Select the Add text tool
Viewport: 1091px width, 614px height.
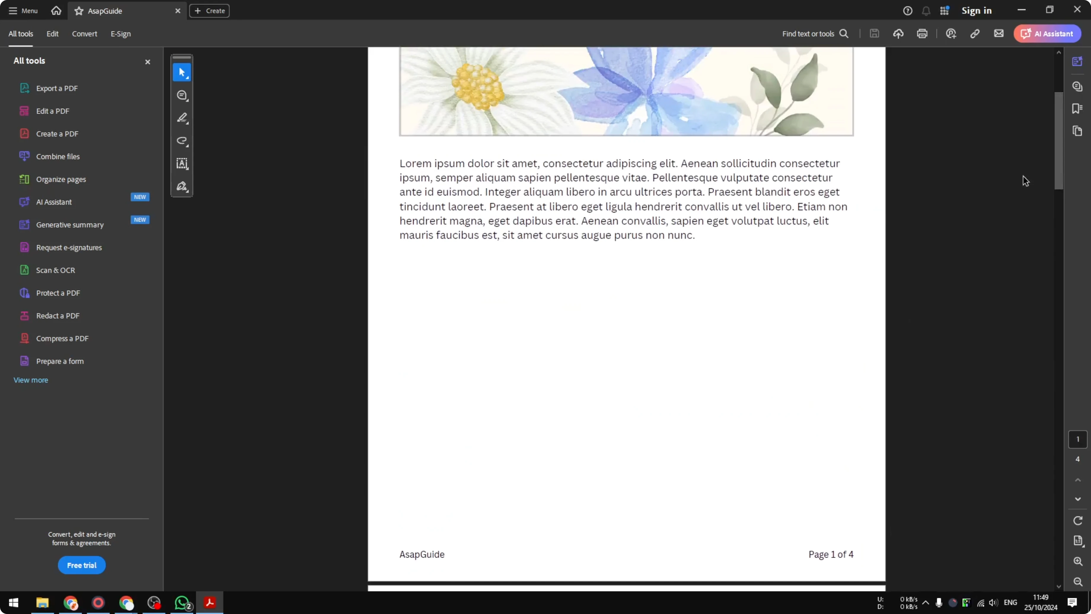tap(182, 164)
